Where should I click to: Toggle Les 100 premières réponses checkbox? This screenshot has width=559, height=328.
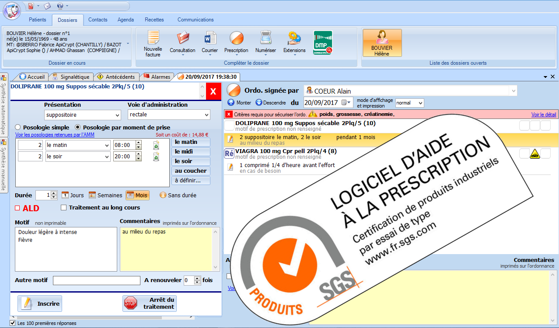pos(13,323)
